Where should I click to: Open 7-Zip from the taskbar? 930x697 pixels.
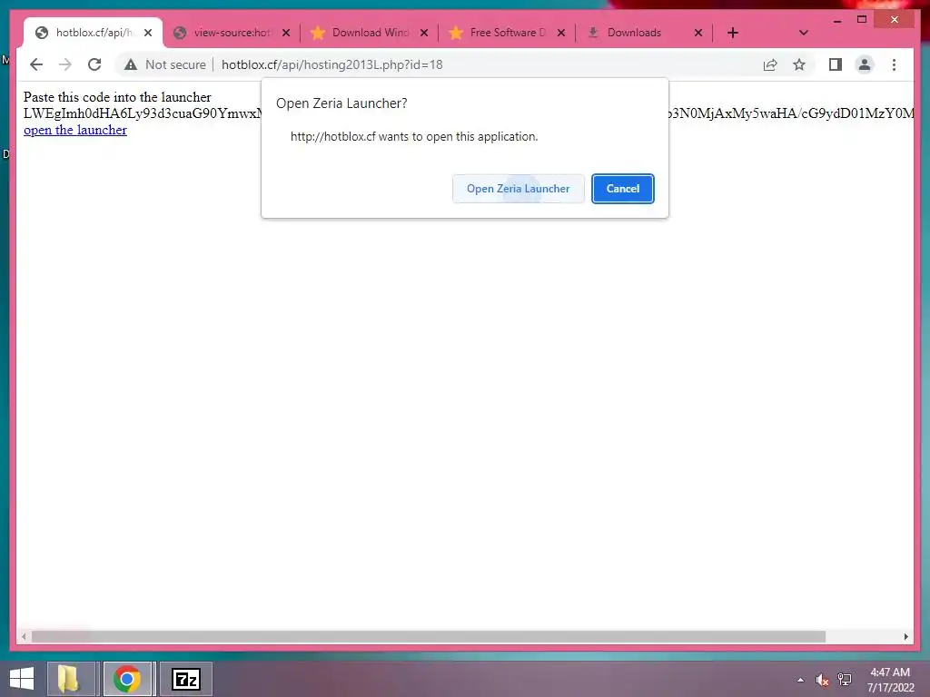click(x=186, y=679)
